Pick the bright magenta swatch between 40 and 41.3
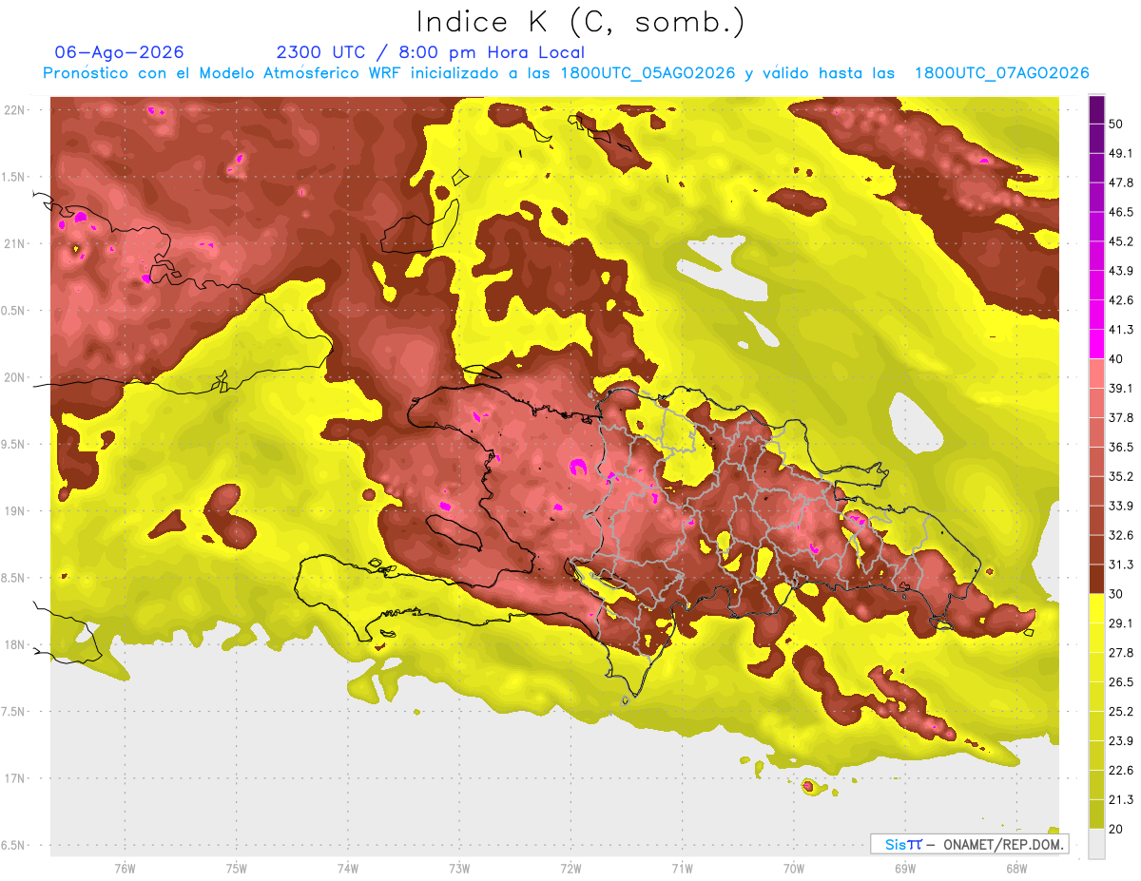1141x881 pixels. click(1096, 344)
